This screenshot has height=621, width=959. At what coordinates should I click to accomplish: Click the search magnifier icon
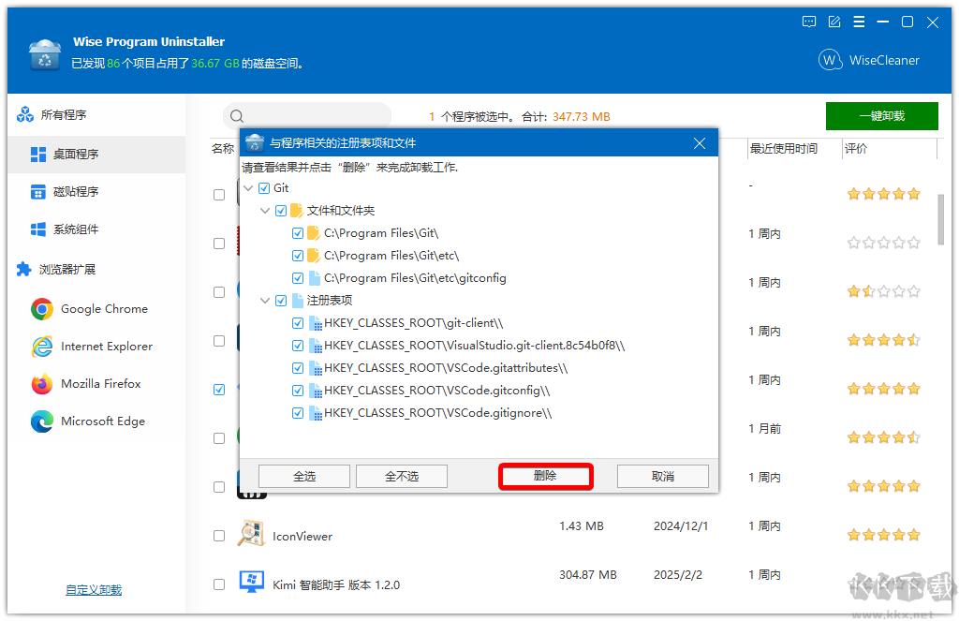[x=237, y=116]
